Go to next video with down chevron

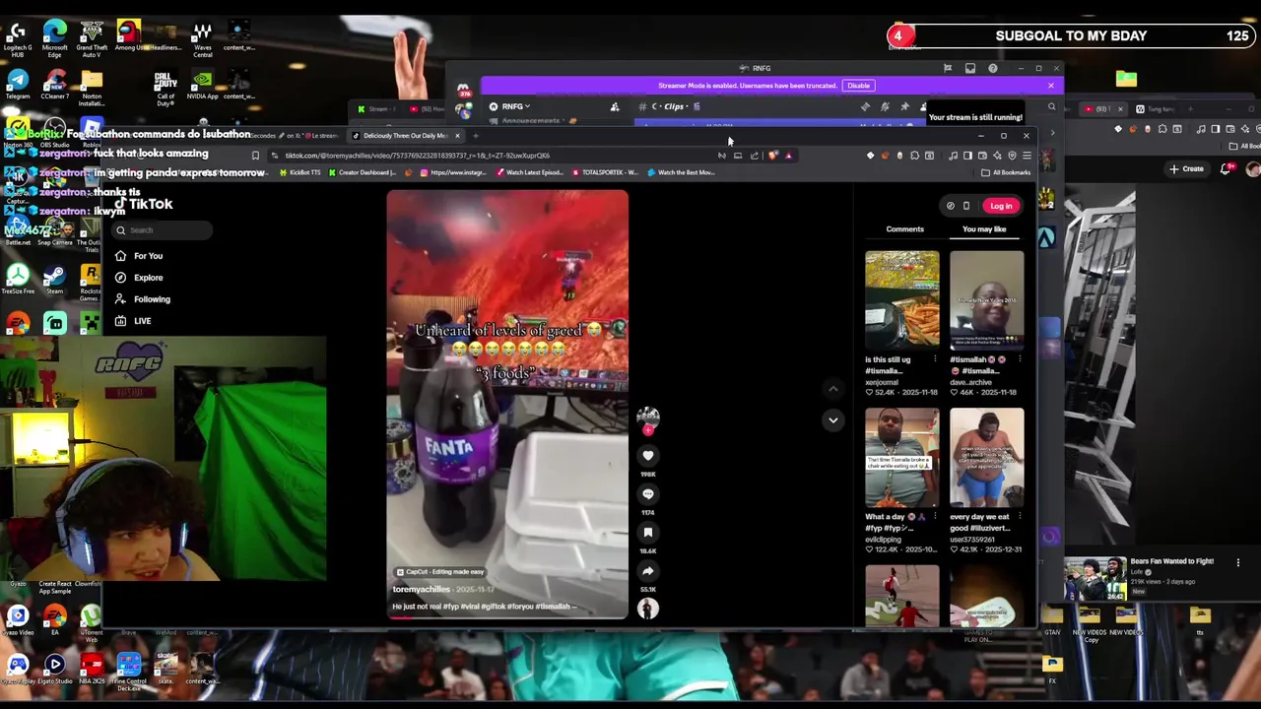pos(832,420)
